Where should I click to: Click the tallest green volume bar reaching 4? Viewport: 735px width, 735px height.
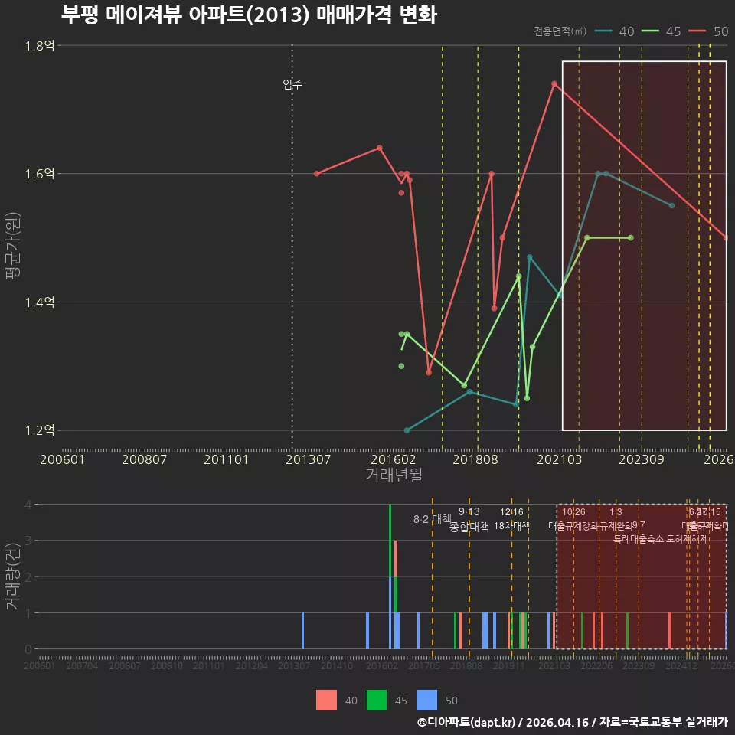pyautogui.click(x=390, y=541)
